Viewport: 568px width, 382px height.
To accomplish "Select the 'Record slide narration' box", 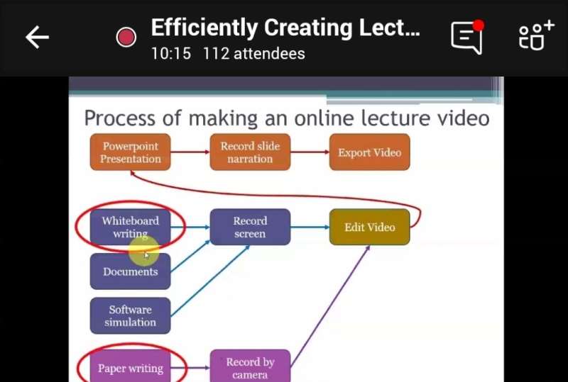I will pos(250,152).
